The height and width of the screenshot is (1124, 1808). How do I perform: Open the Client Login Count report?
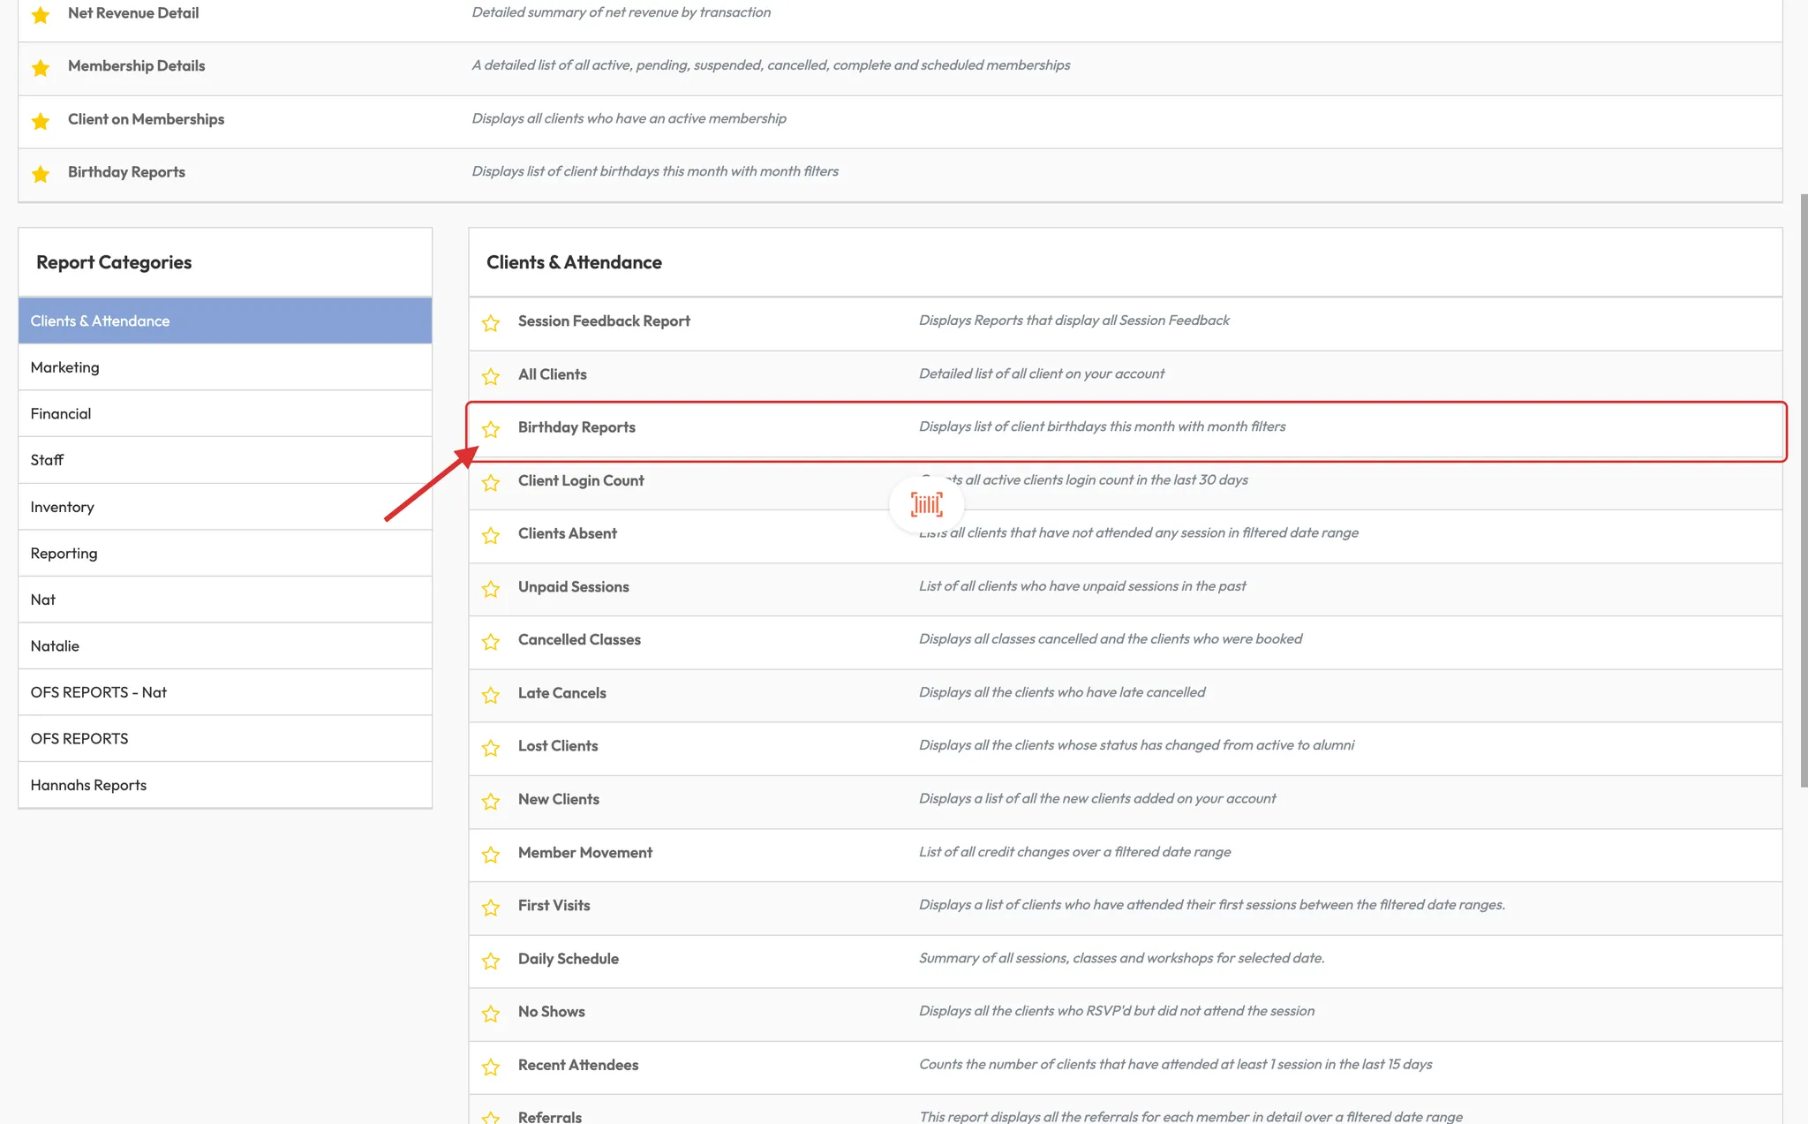581,480
